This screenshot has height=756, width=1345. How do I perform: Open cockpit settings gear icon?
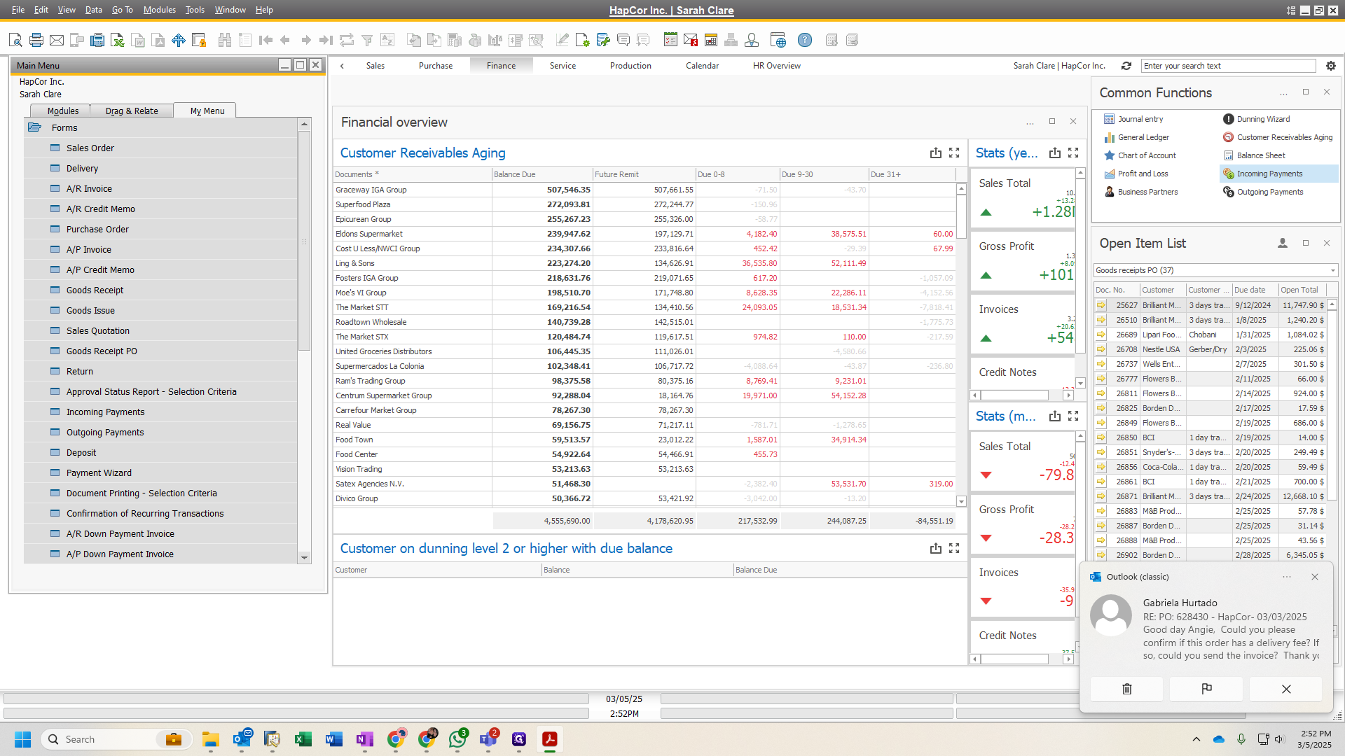1331,66
